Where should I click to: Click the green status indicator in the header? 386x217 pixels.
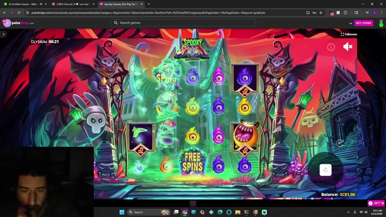[x=381, y=24]
